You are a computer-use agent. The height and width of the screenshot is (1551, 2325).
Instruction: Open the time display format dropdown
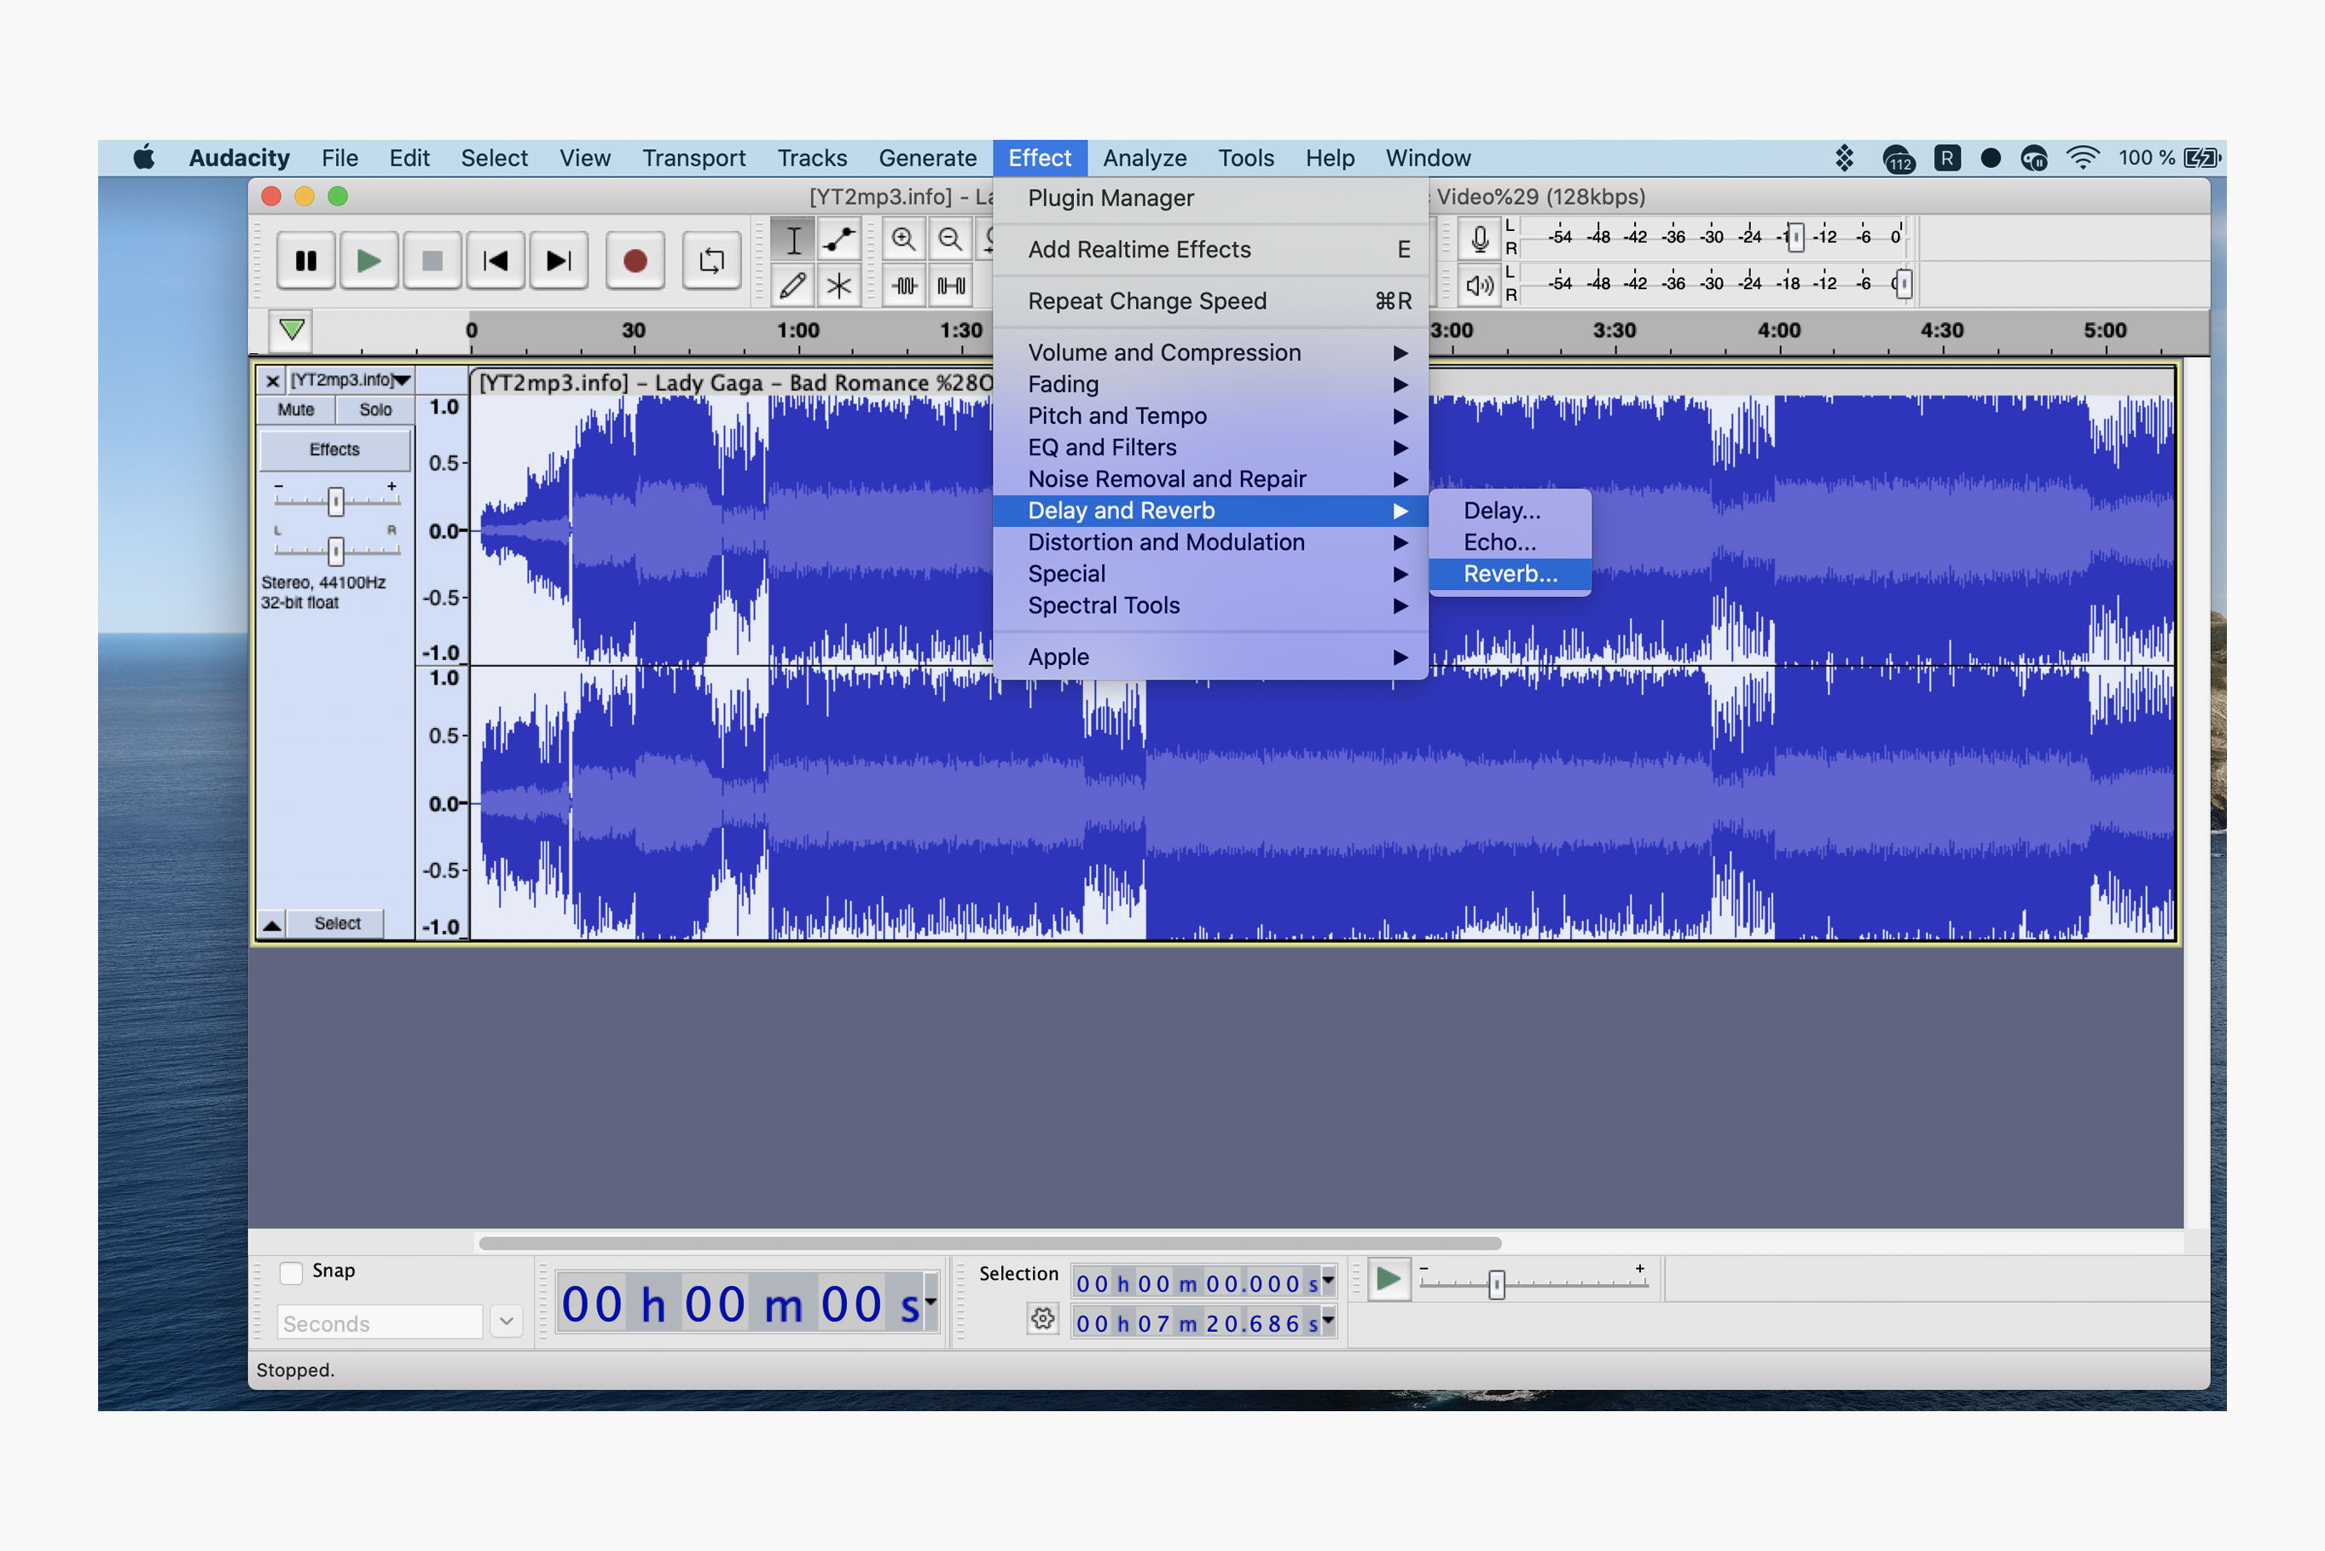coord(930,1302)
